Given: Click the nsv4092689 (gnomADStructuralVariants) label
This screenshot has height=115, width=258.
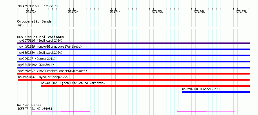Looking at the screenshot, I should tap(50, 47).
